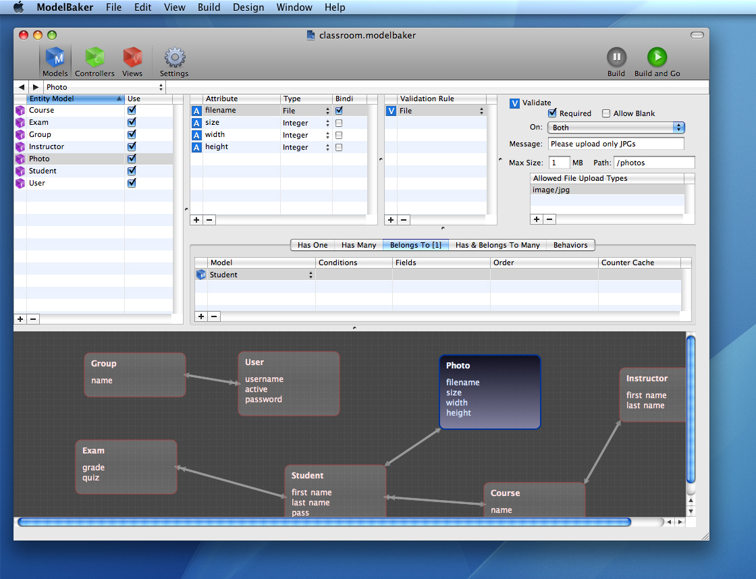Viewport: 756px width, 579px height.
Task: Click the File validation rule icon
Action: [x=391, y=111]
